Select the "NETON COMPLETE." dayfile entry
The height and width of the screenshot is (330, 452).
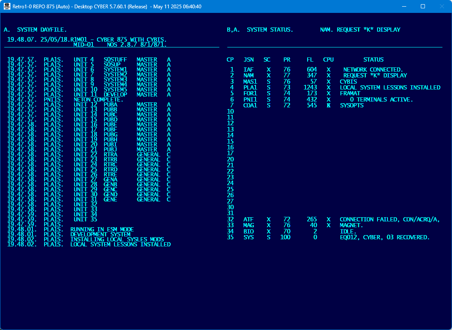click(x=99, y=100)
